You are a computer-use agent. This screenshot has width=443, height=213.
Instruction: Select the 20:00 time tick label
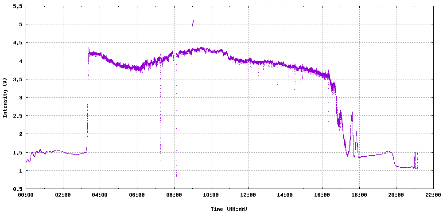click(x=396, y=195)
